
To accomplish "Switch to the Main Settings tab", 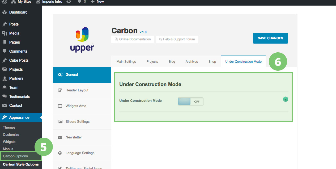I will click(126, 62).
